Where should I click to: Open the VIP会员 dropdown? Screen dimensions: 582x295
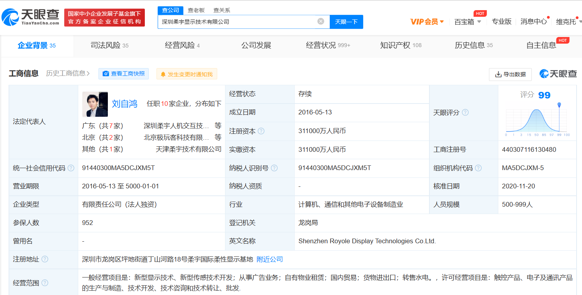pyautogui.click(x=427, y=22)
